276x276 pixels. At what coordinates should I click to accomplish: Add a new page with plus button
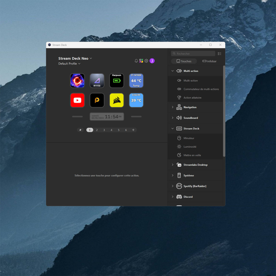tap(133, 130)
